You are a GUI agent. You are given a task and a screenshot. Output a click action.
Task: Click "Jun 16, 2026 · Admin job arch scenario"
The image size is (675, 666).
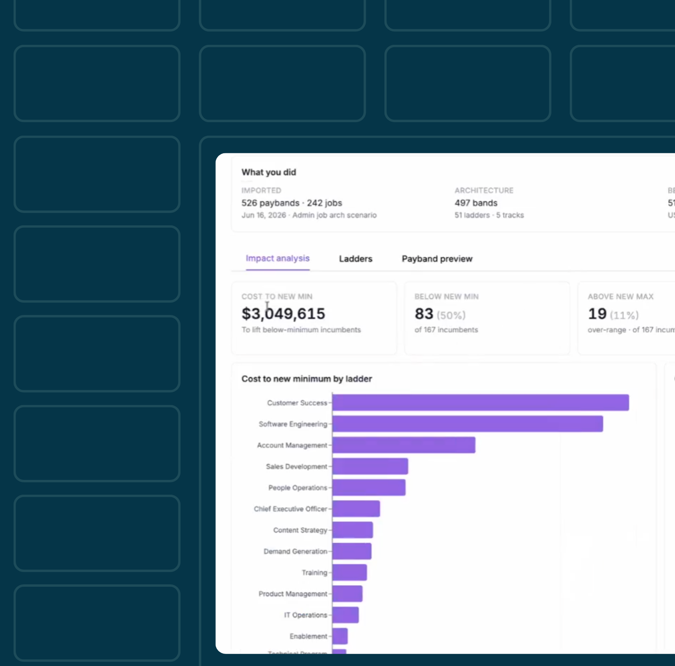tap(309, 215)
